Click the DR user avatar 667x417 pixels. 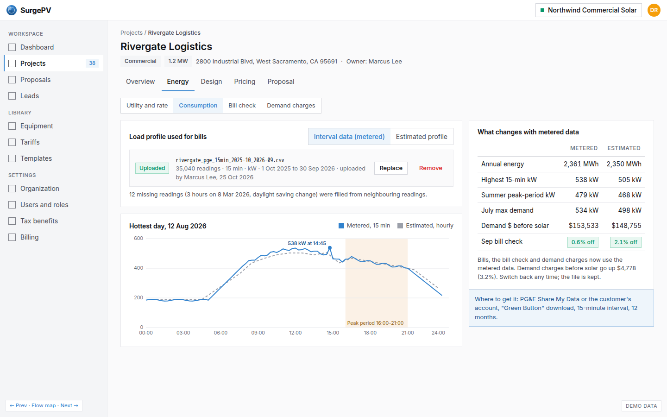pos(654,10)
